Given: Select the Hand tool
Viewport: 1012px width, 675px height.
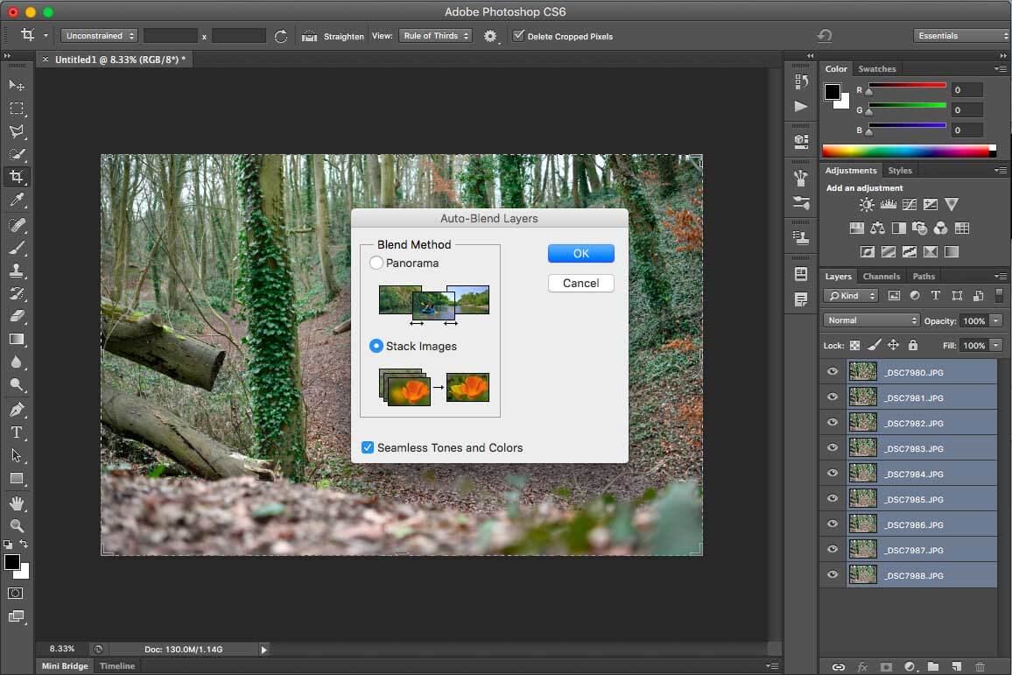Looking at the screenshot, I should 17,503.
